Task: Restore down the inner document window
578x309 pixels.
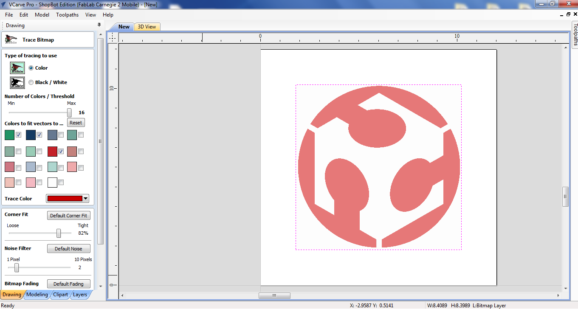Action: (569, 14)
